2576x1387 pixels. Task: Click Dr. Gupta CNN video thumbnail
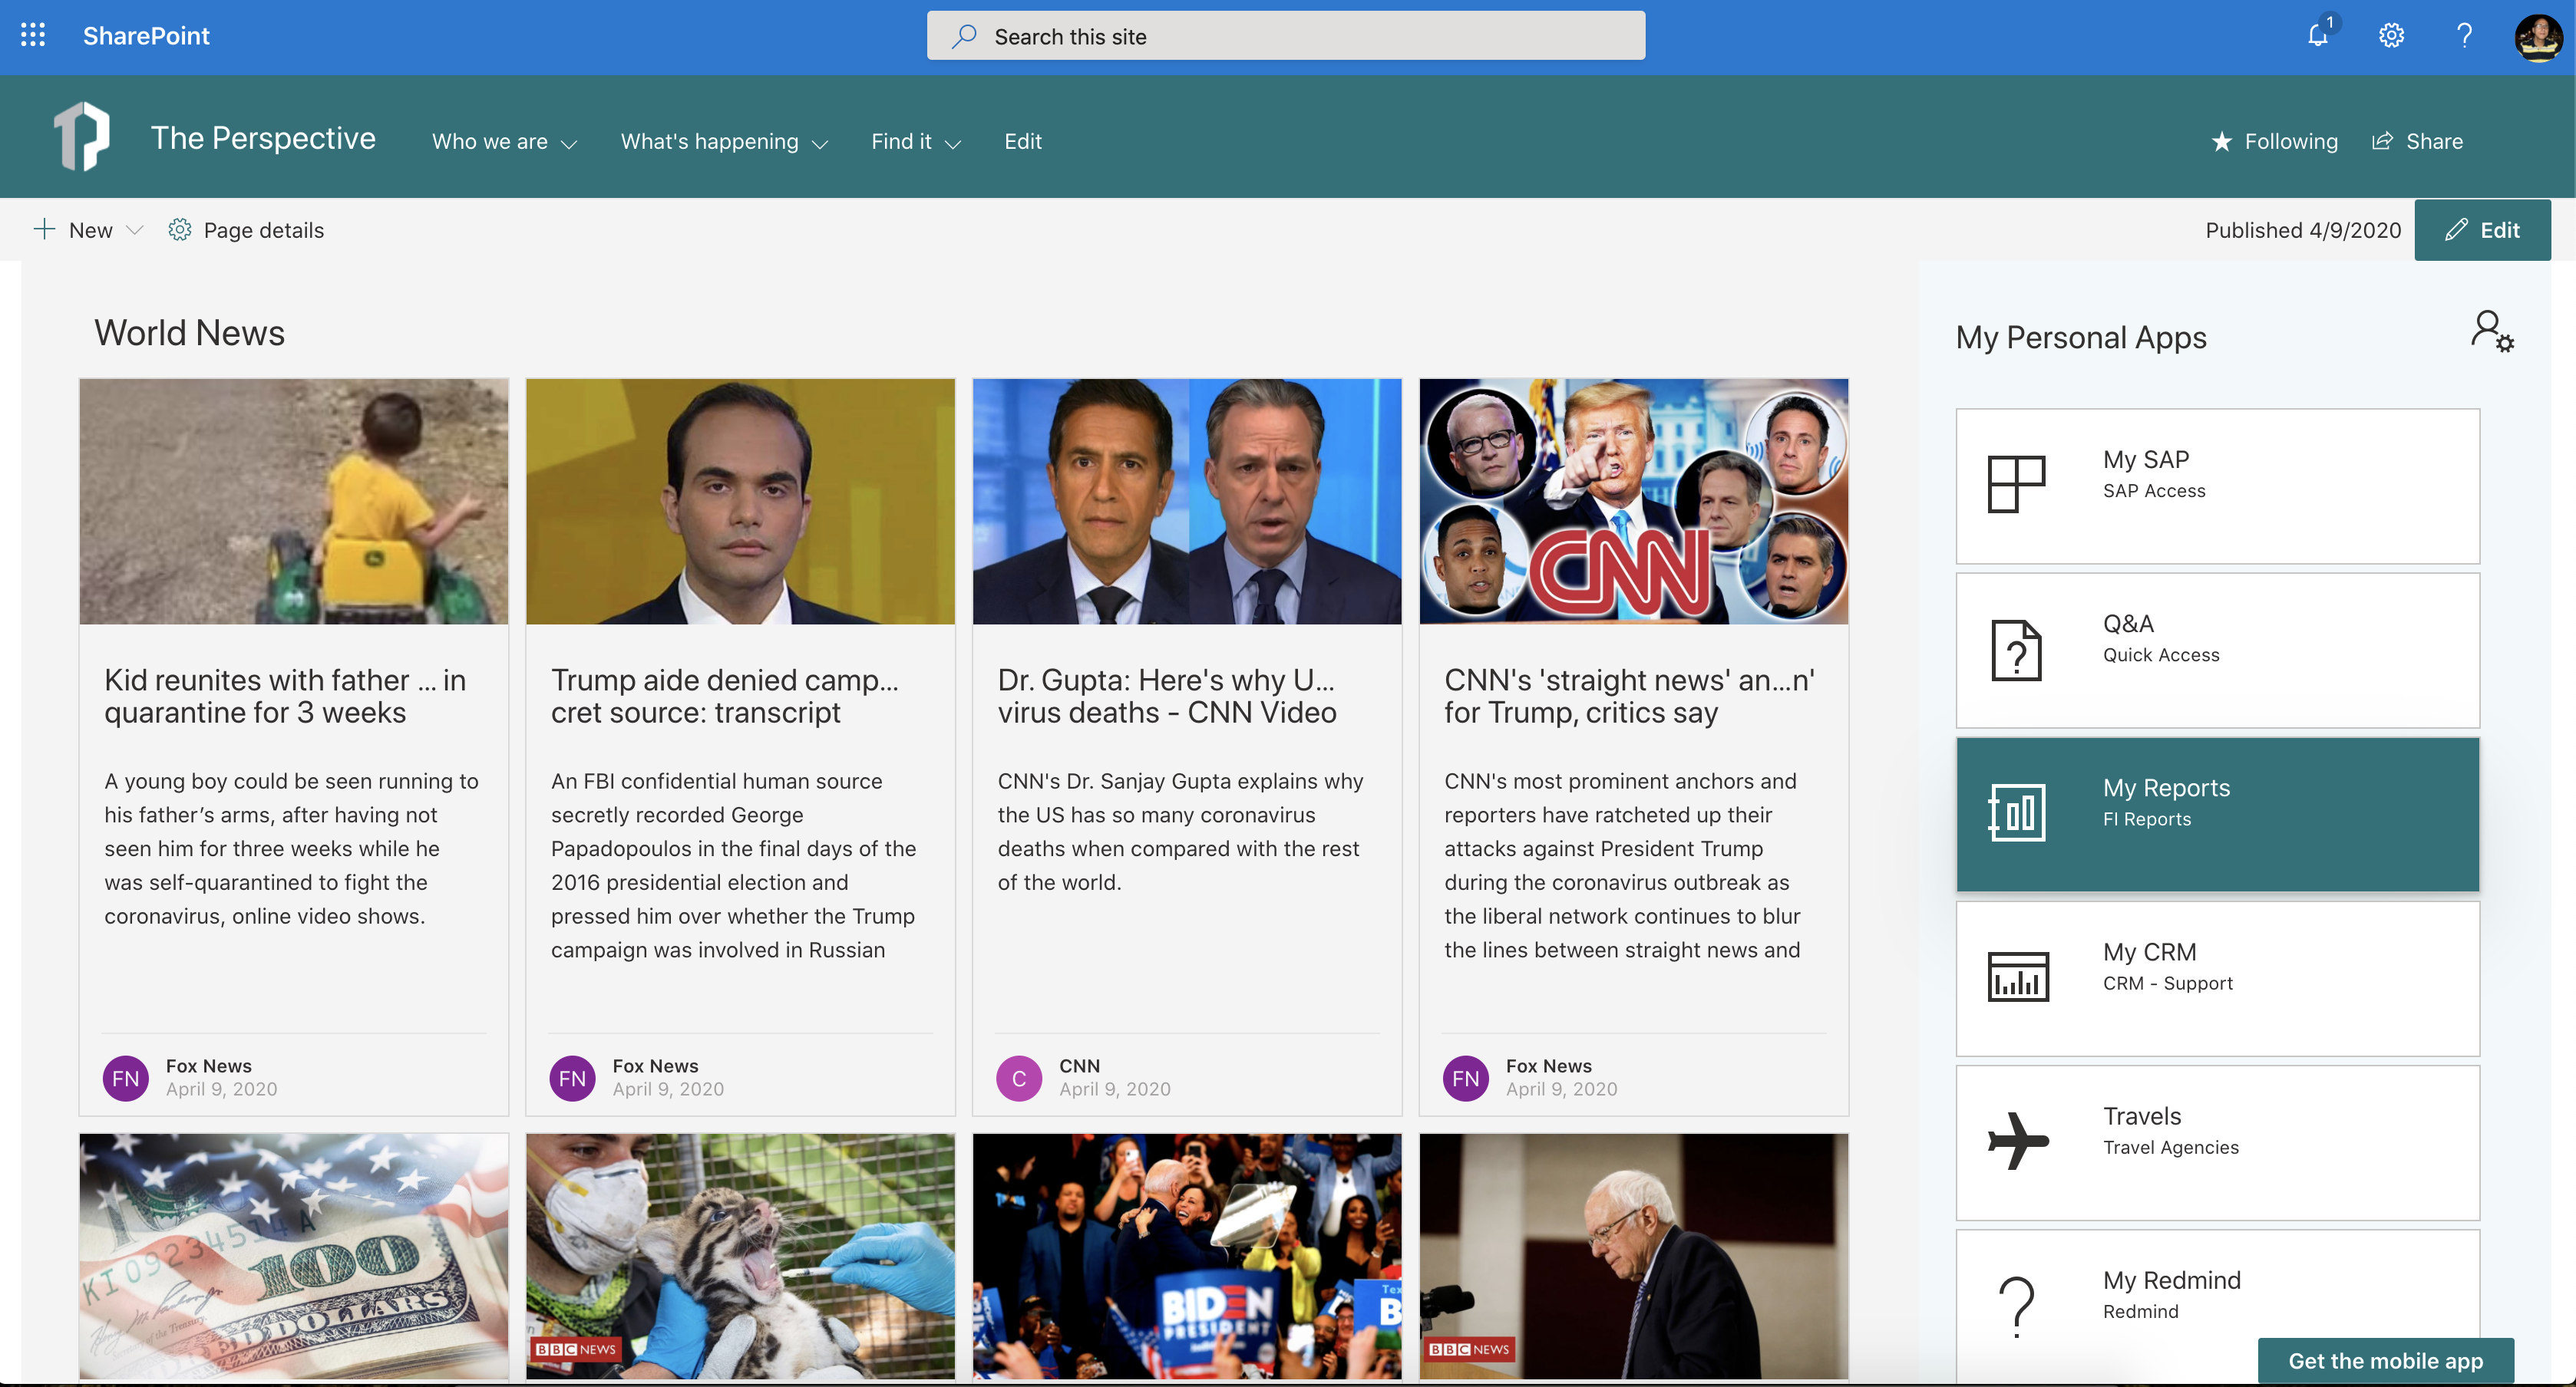tap(1187, 502)
